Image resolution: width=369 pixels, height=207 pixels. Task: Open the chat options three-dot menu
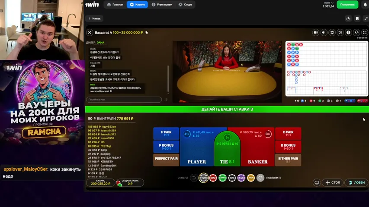[x=166, y=100]
